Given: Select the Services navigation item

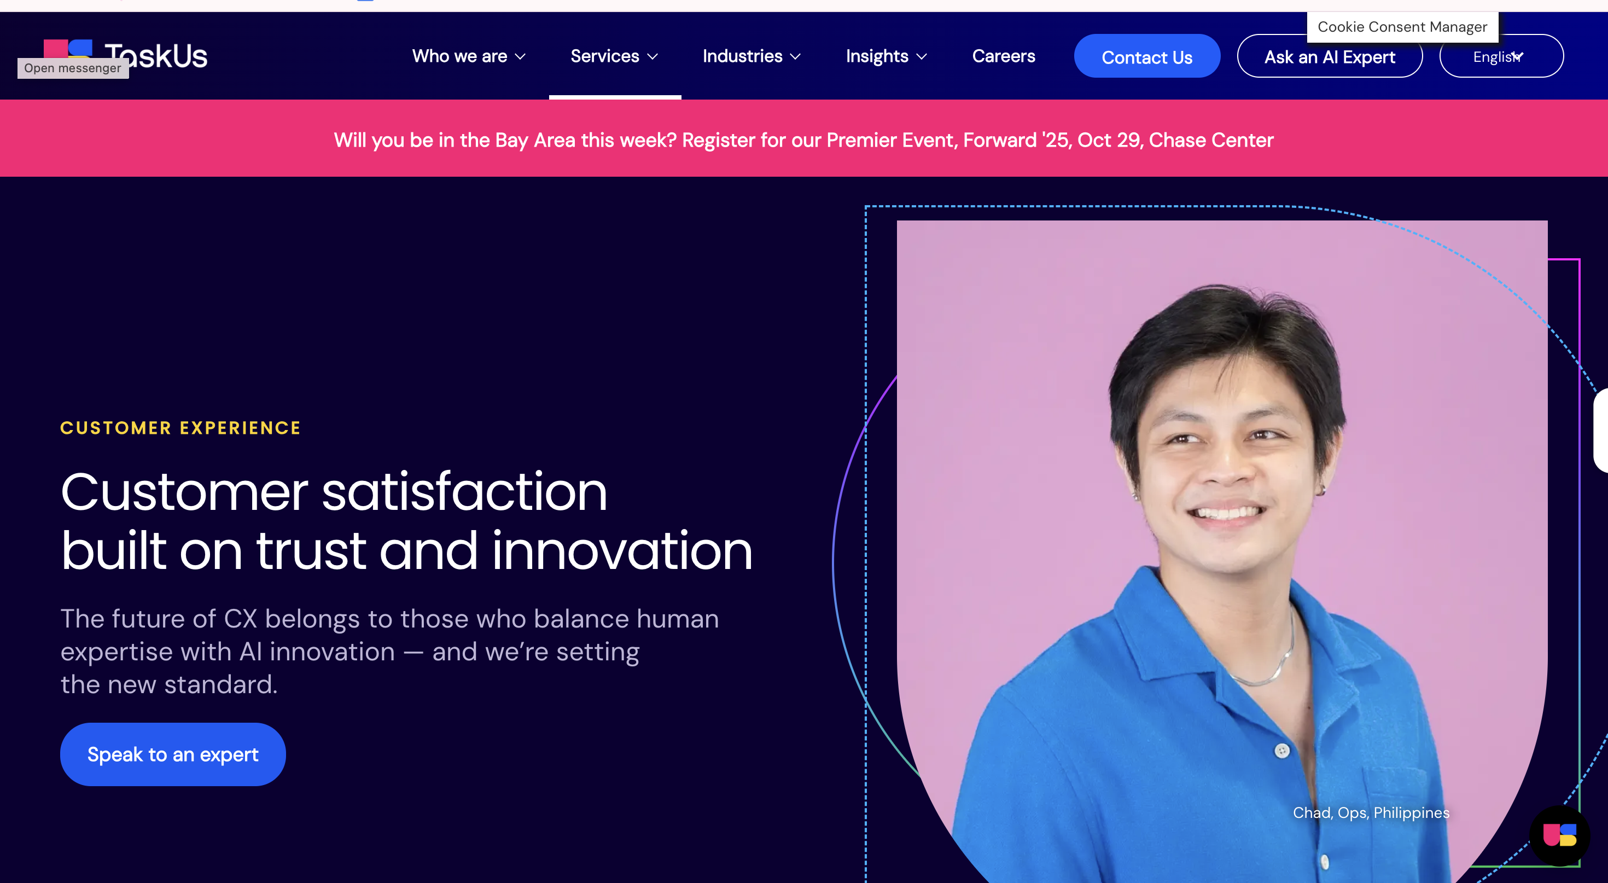Looking at the screenshot, I should tap(605, 56).
